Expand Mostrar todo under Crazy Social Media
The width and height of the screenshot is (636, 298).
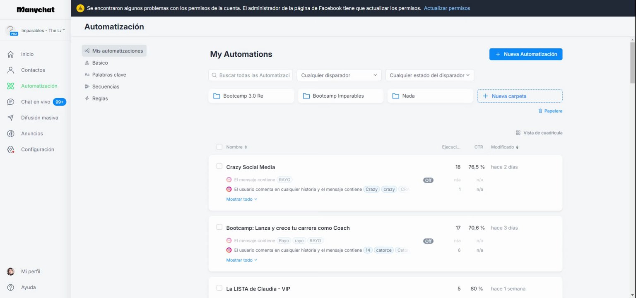(x=242, y=199)
